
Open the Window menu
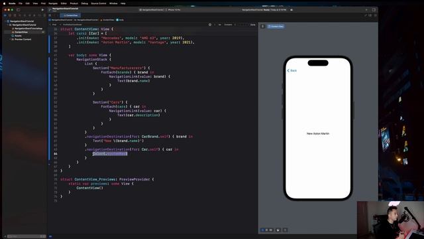click(113, 3)
